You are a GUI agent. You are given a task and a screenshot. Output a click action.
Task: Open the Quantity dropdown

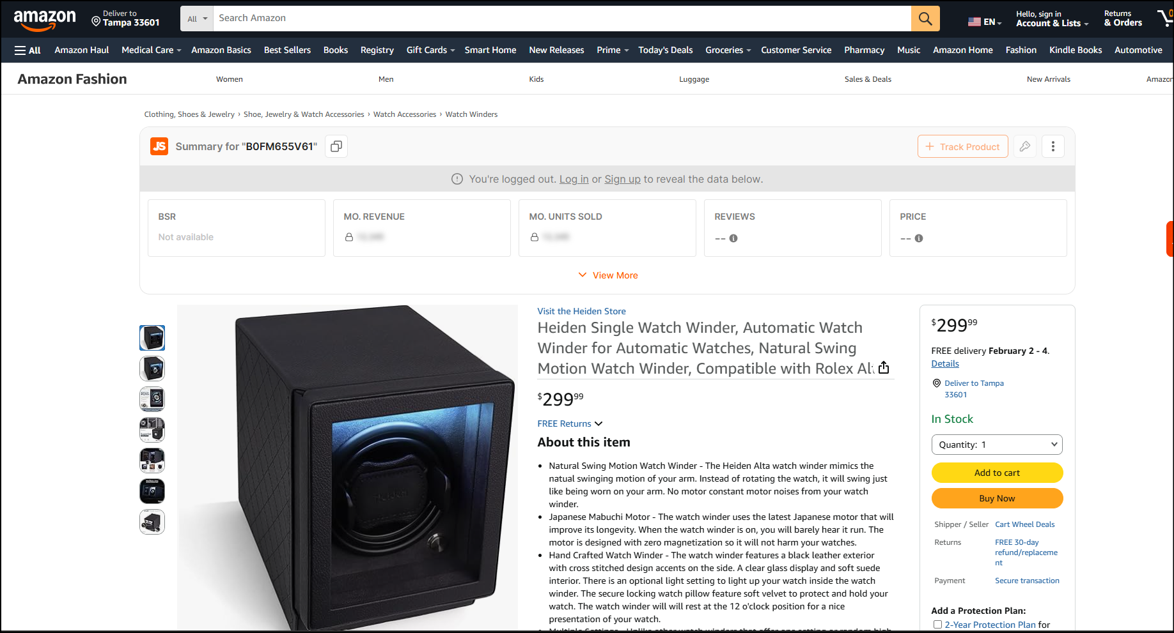pos(996,445)
